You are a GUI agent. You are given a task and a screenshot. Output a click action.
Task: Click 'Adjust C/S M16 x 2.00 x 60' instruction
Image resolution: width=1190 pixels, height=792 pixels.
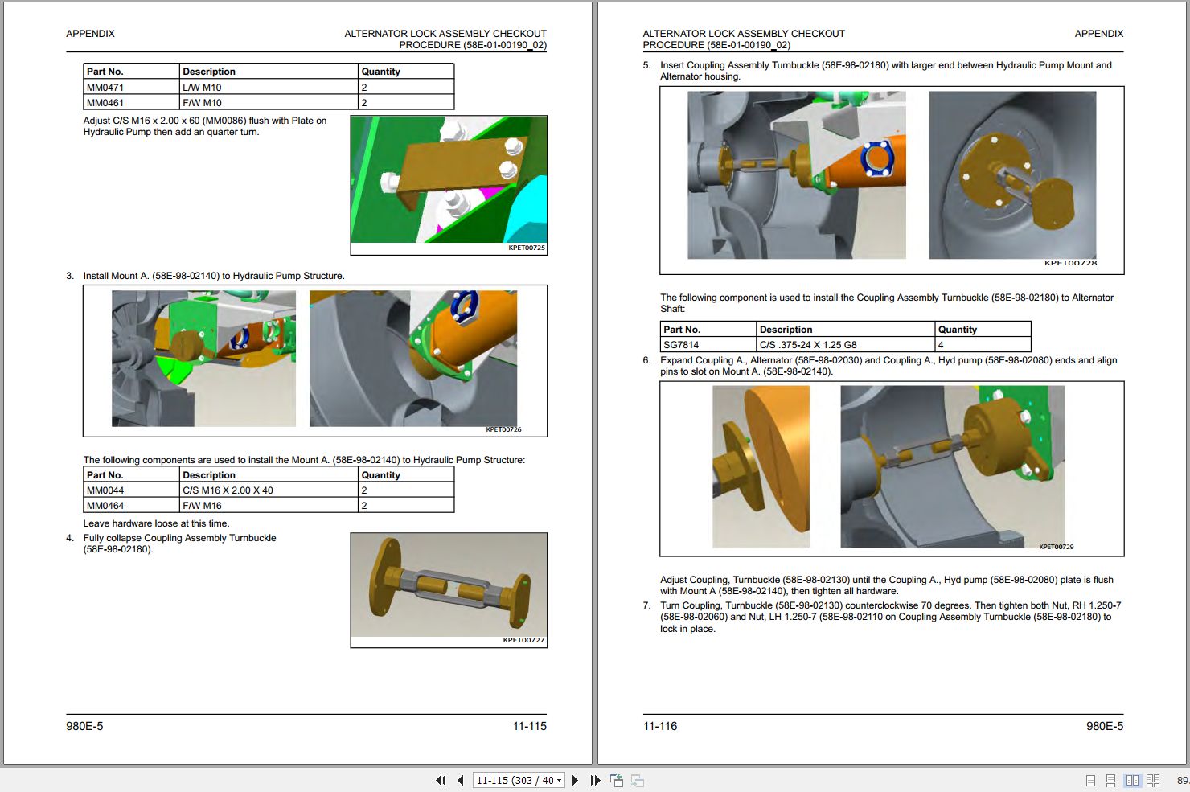tap(205, 126)
